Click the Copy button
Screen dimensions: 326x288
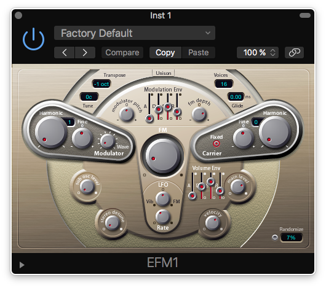click(165, 52)
